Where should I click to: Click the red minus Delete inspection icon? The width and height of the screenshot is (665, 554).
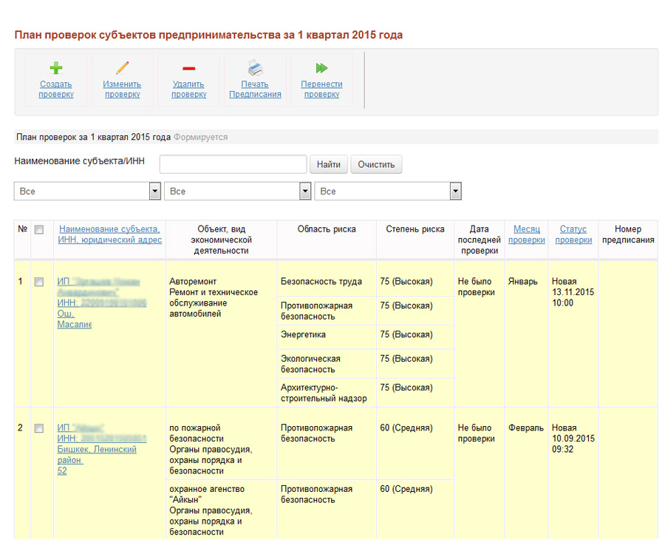pos(188,68)
